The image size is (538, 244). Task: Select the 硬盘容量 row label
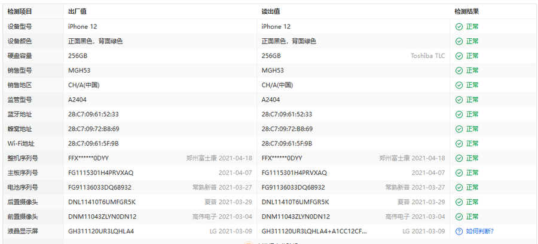click(20, 56)
